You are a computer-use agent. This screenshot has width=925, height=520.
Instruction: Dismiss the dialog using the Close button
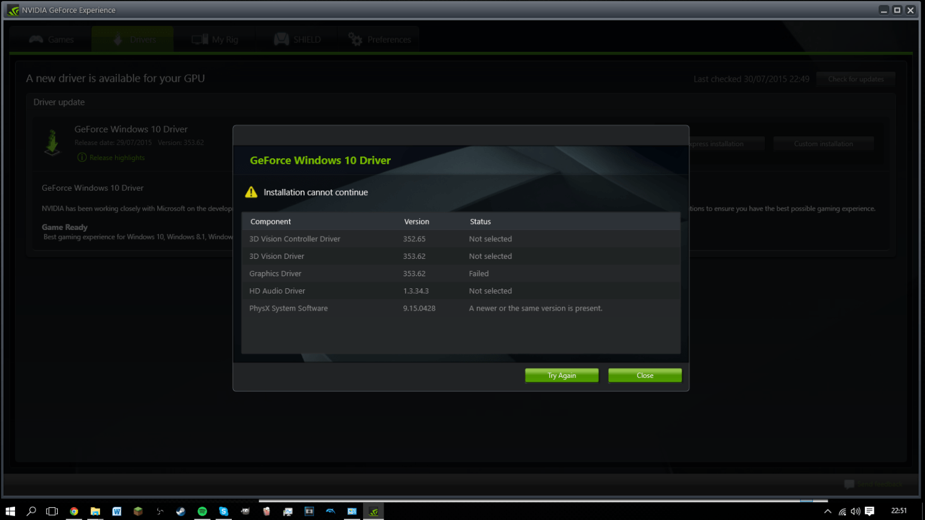coord(644,375)
